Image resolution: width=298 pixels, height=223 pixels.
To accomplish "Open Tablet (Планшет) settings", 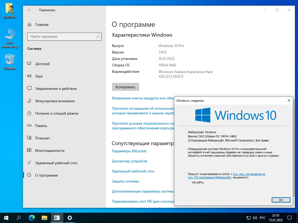I will (43, 138).
